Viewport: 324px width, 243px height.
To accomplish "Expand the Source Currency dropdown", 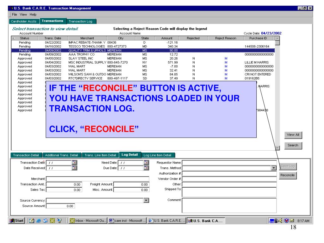I will 146,200.
